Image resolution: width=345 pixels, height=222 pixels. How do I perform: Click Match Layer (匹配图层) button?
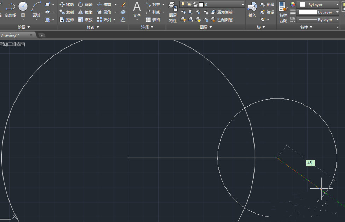click(222, 20)
